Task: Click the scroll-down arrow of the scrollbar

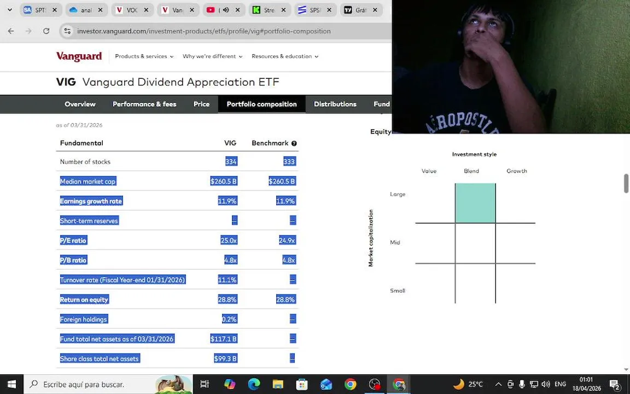Action: 626,369
